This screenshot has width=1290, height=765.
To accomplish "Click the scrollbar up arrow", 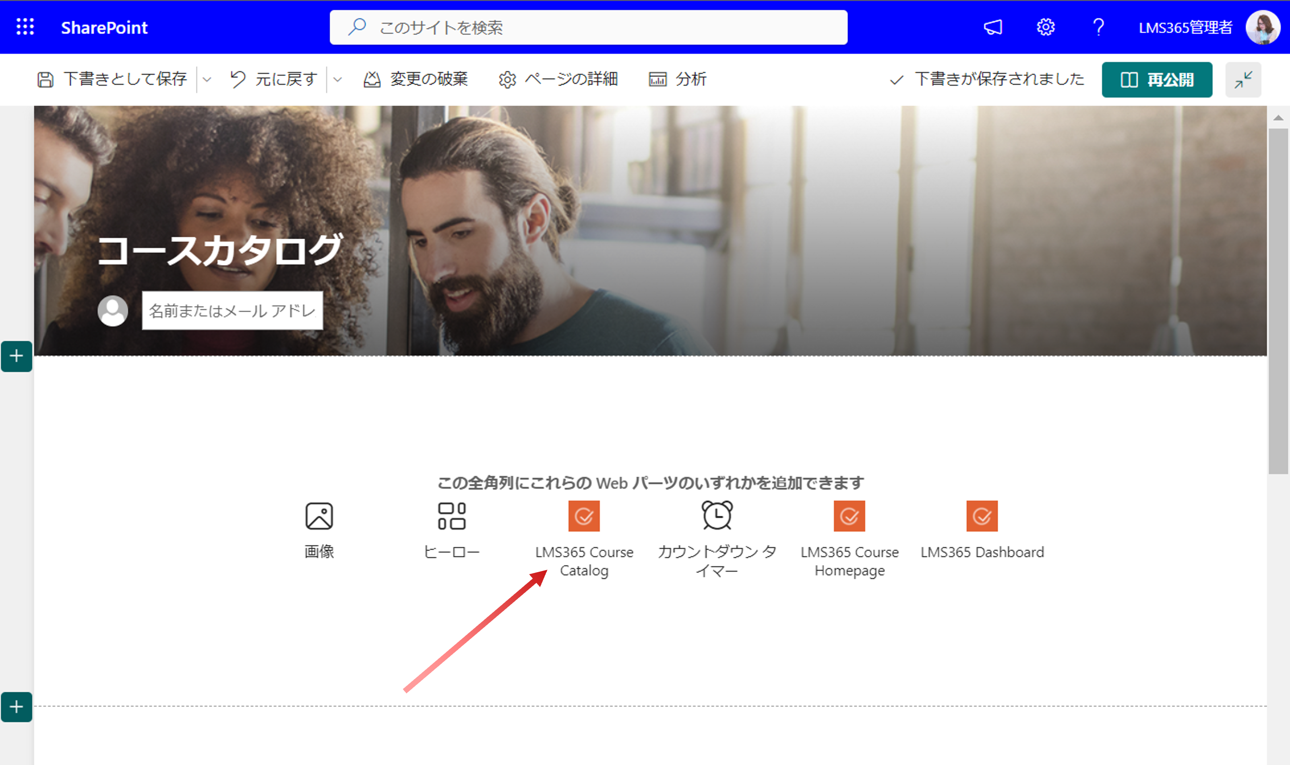I will pos(1278,118).
